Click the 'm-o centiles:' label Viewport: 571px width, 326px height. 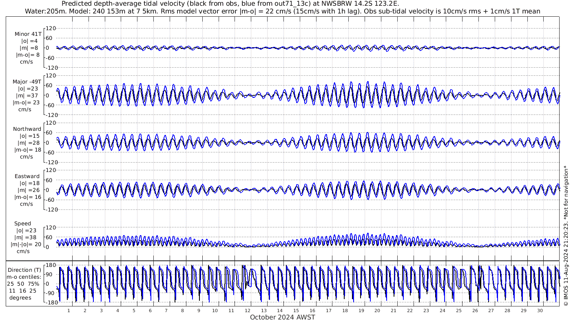tap(23, 277)
